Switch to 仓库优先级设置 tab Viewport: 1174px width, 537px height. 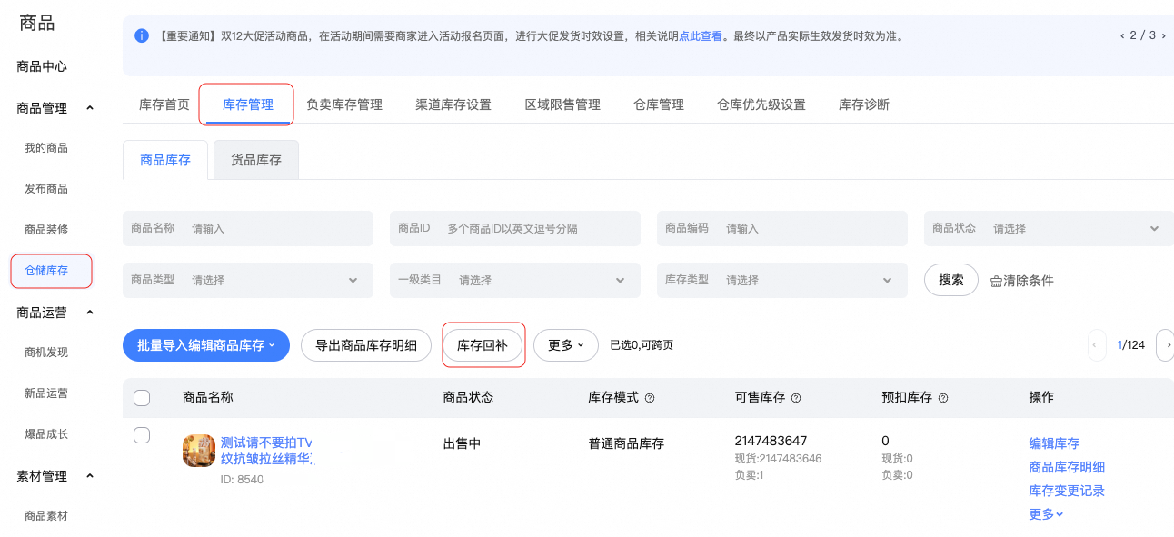761,104
